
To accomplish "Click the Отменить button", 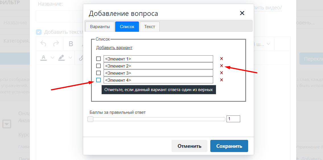I will click(190, 146).
